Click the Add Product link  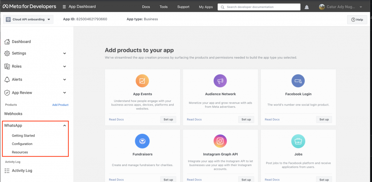[x=60, y=105]
